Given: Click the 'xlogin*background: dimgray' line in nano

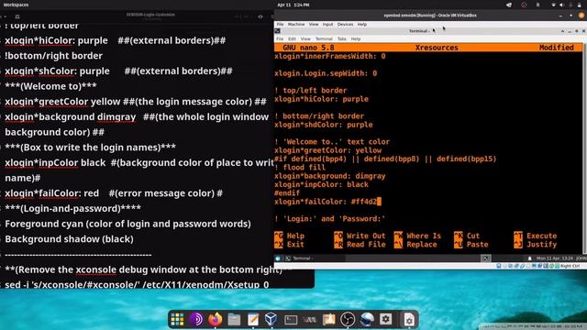Looking at the screenshot, I should pos(329,176).
